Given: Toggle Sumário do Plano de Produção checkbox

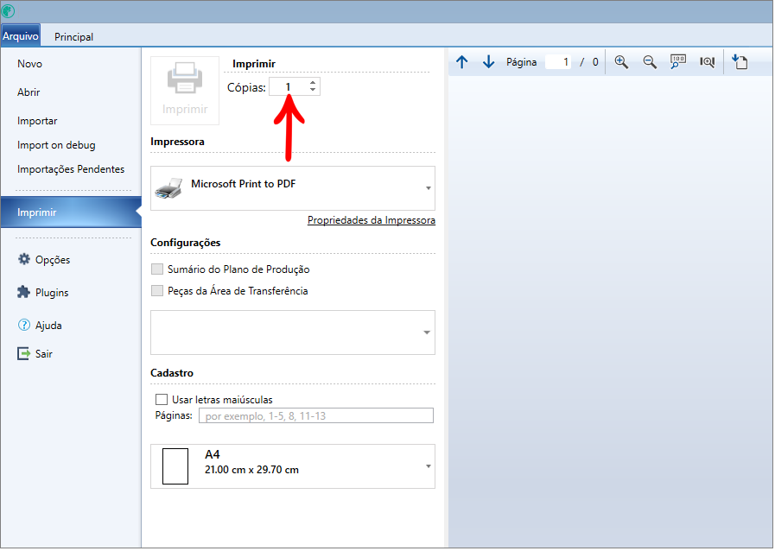Looking at the screenshot, I should [157, 269].
